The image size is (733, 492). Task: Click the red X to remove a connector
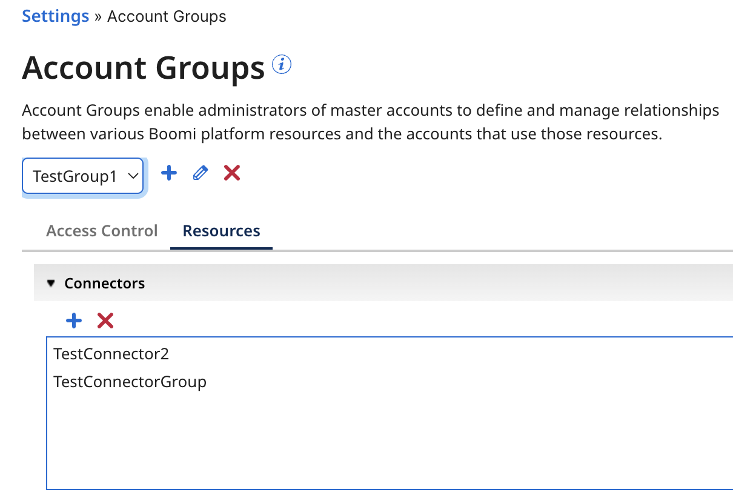(105, 321)
